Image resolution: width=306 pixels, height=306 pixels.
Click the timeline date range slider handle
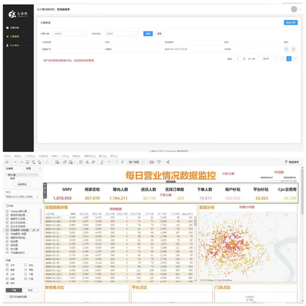[x=282, y=181]
